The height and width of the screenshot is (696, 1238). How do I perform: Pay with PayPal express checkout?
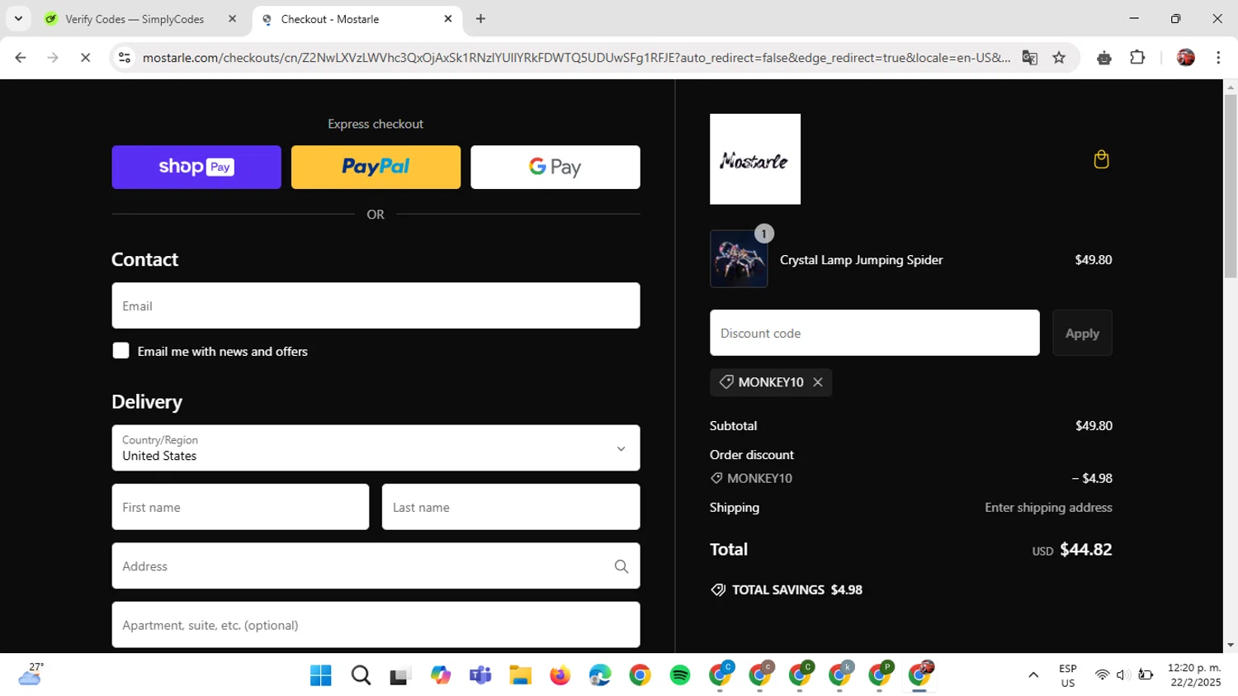[x=376, y=168]
